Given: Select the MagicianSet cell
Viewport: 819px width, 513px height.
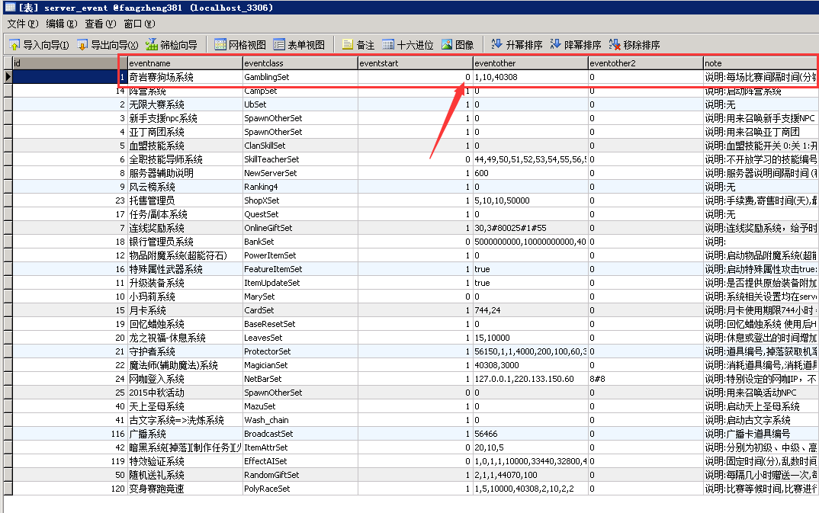Looking at the screenshot, I should pos(300,365).
